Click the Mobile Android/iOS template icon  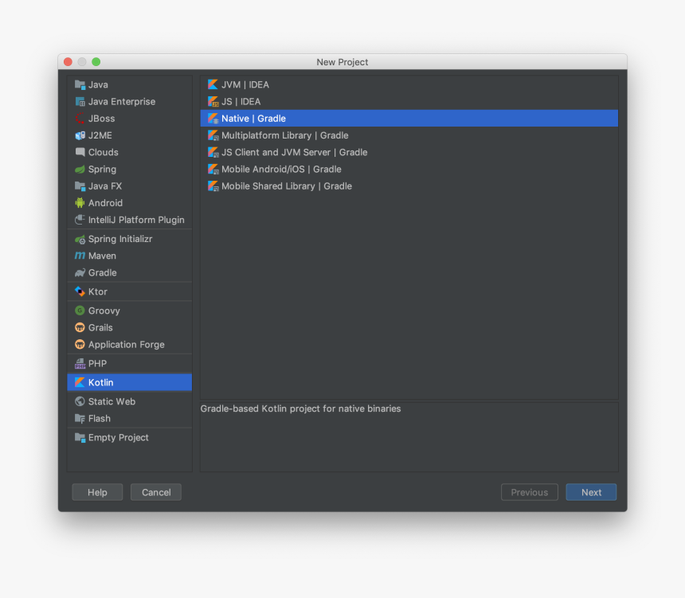tap(213, 170)
